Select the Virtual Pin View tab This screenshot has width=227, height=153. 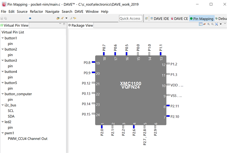14,25
